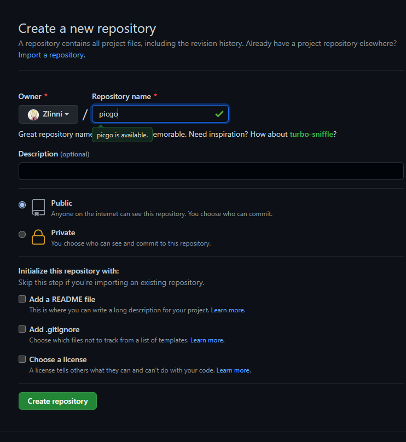Check the Choose a license checkbox

pyautogui.click(x=22, y=359)
